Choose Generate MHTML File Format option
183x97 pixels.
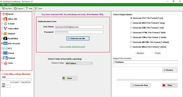(x=131, y=42)
